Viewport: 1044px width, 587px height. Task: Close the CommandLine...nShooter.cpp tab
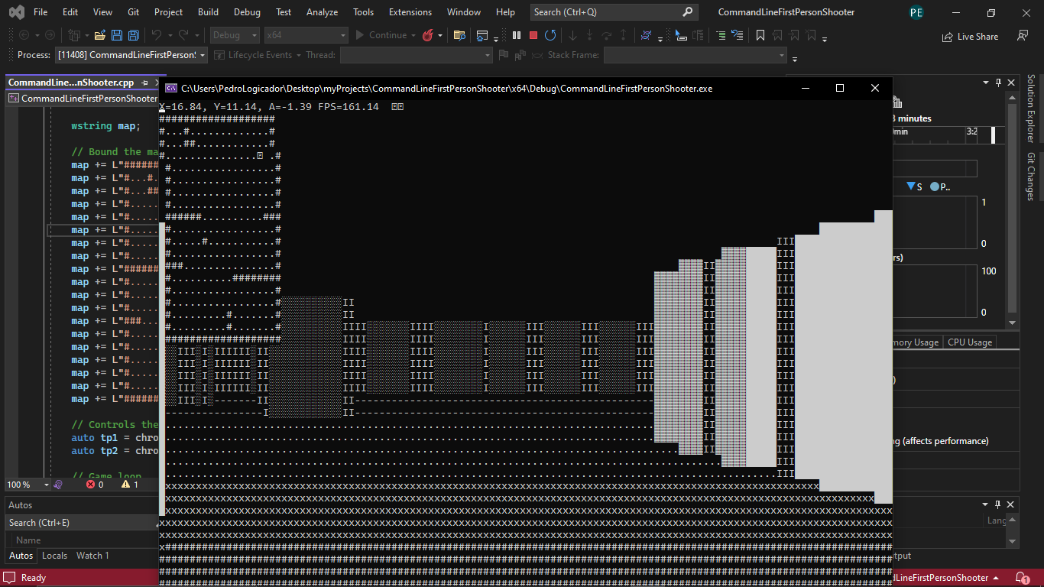[155, 83]
